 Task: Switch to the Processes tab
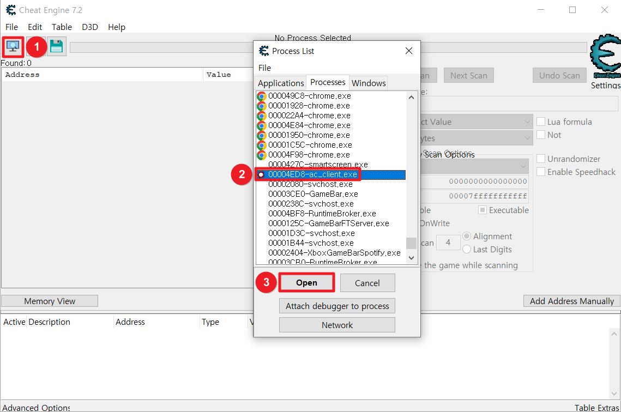click(x=328, y=82)
